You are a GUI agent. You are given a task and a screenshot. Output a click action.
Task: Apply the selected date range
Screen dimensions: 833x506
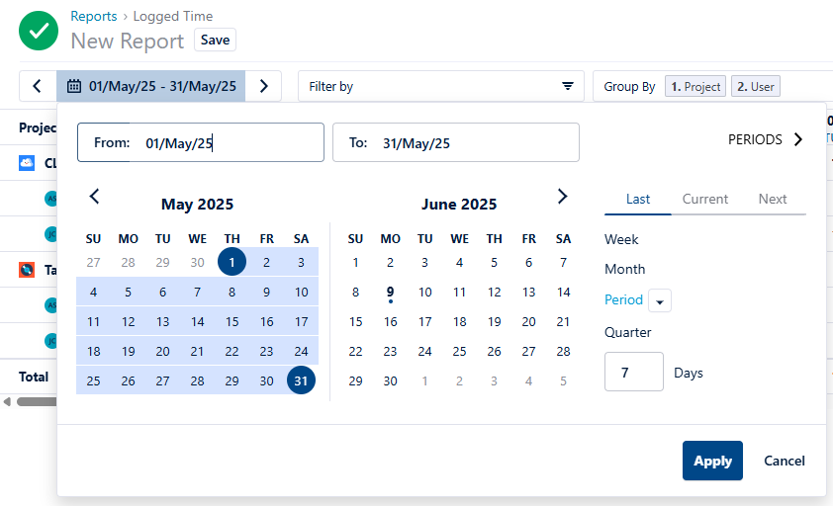[x=712, y=461]
